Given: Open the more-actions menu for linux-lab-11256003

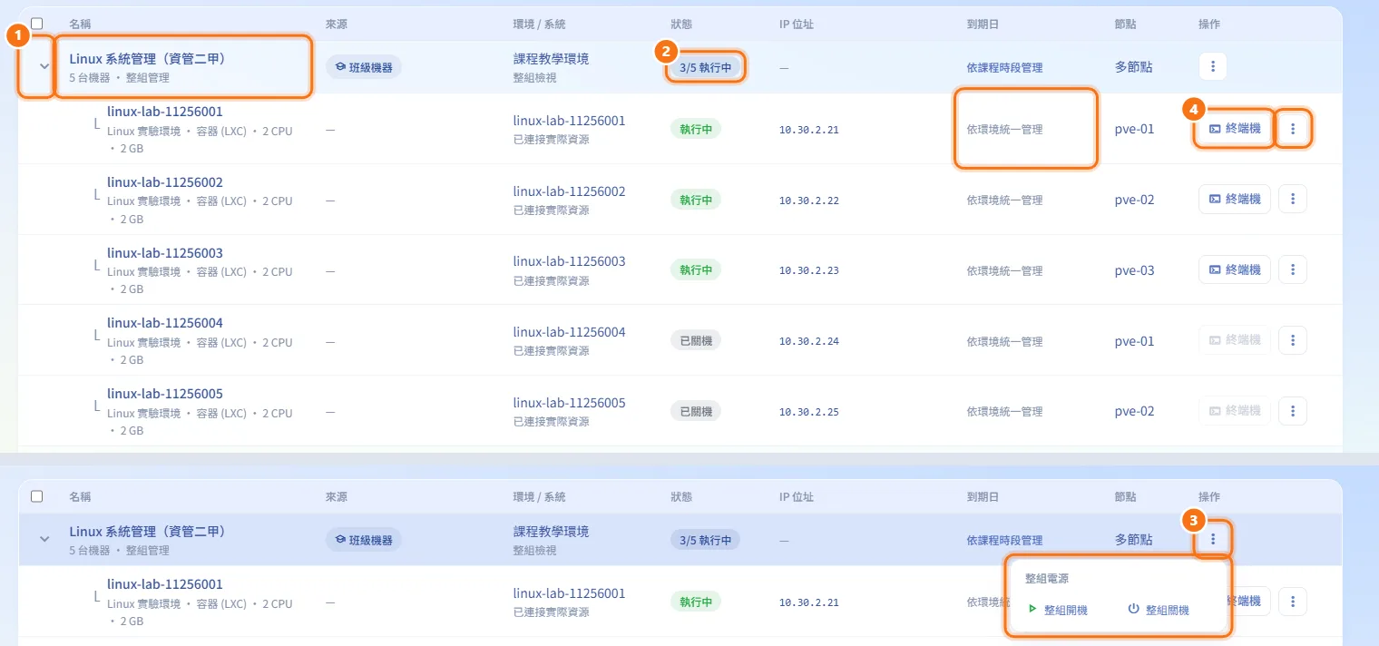Looking at the screenshot, I should (x=1293, y=269).
